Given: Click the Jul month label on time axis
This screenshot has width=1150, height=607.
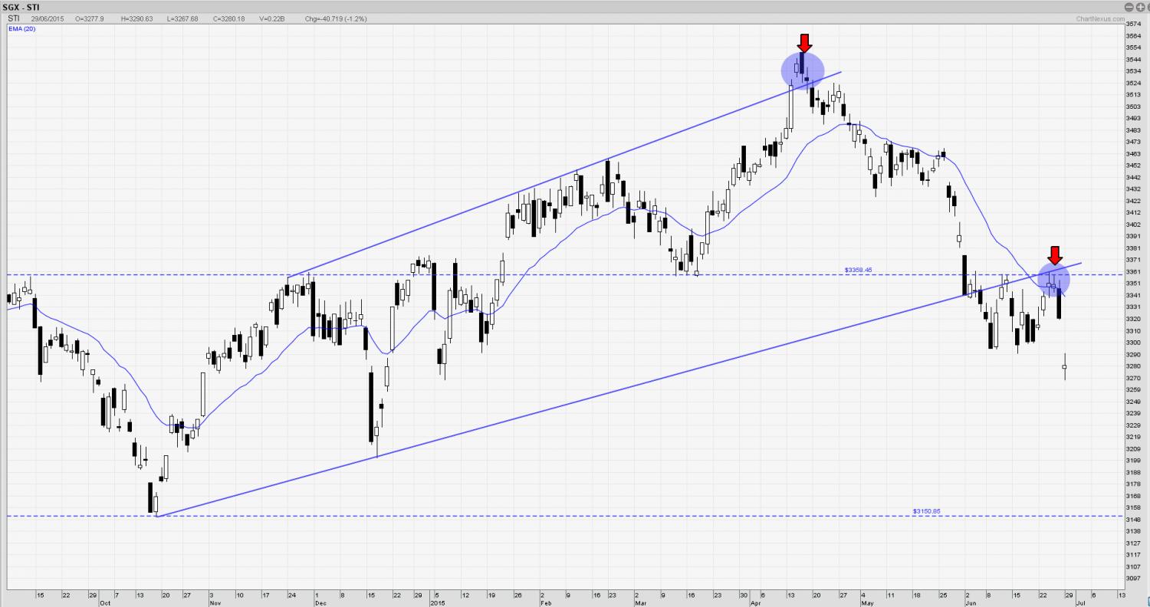Looking at the screenshot, I should pos(1080,603).
